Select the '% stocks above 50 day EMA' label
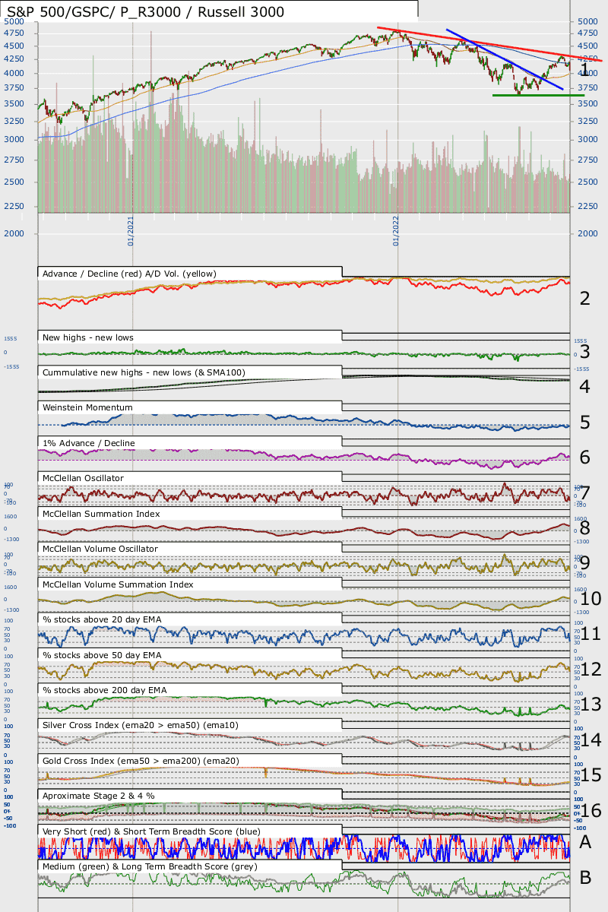 [102, 654]
